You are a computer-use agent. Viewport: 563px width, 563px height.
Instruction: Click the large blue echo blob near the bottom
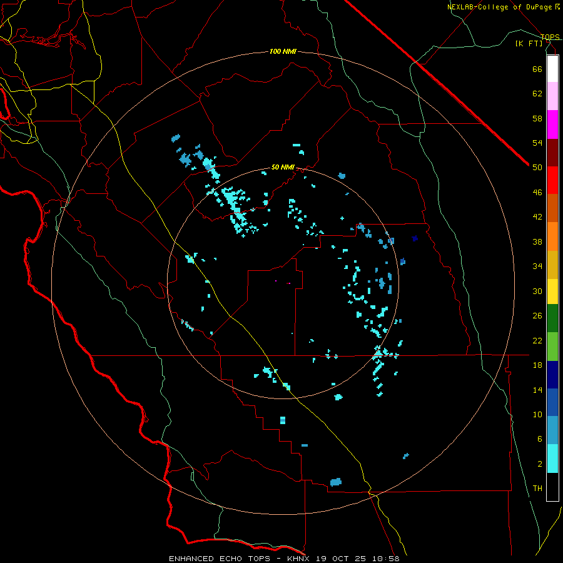[x=336, y=482]
